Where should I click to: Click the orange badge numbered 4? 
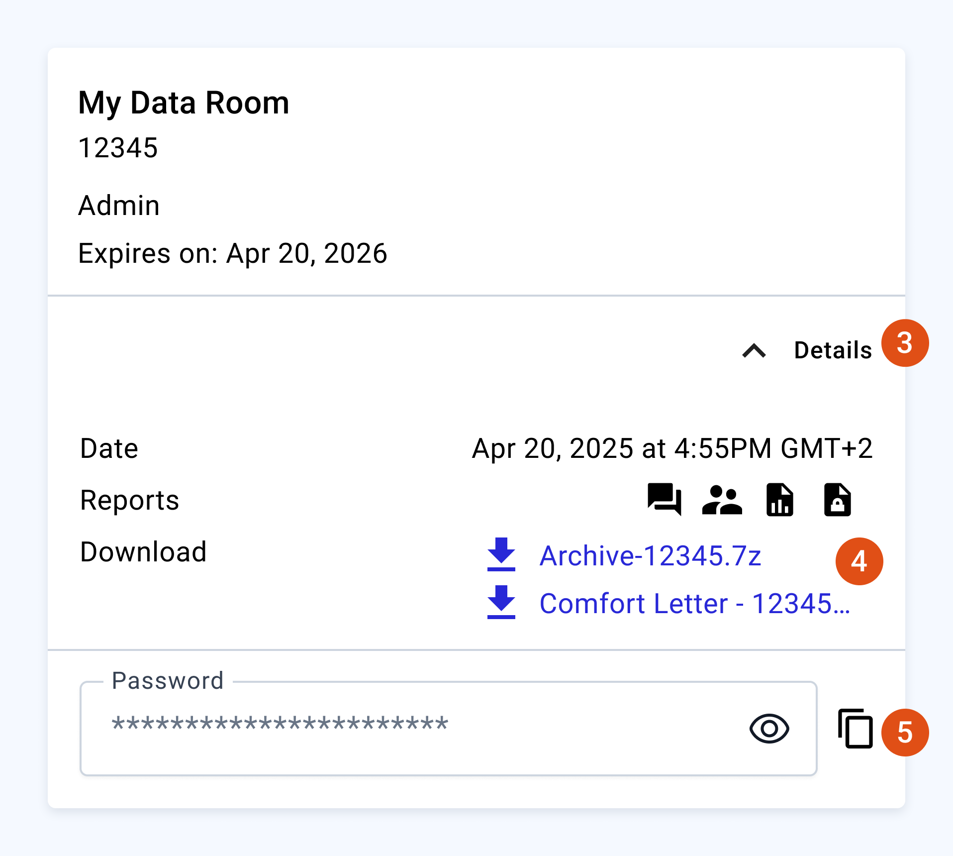859,561
